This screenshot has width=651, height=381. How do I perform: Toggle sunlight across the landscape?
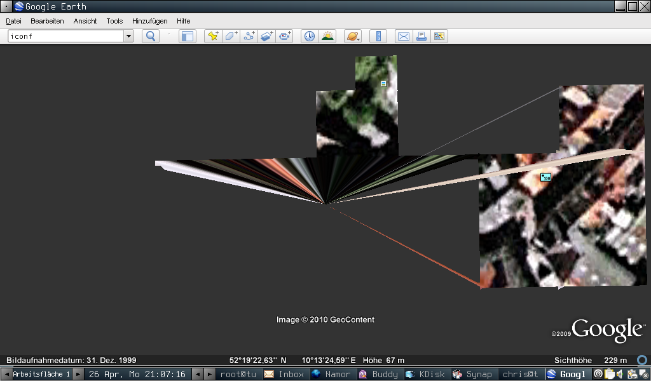tap(327, 36)
